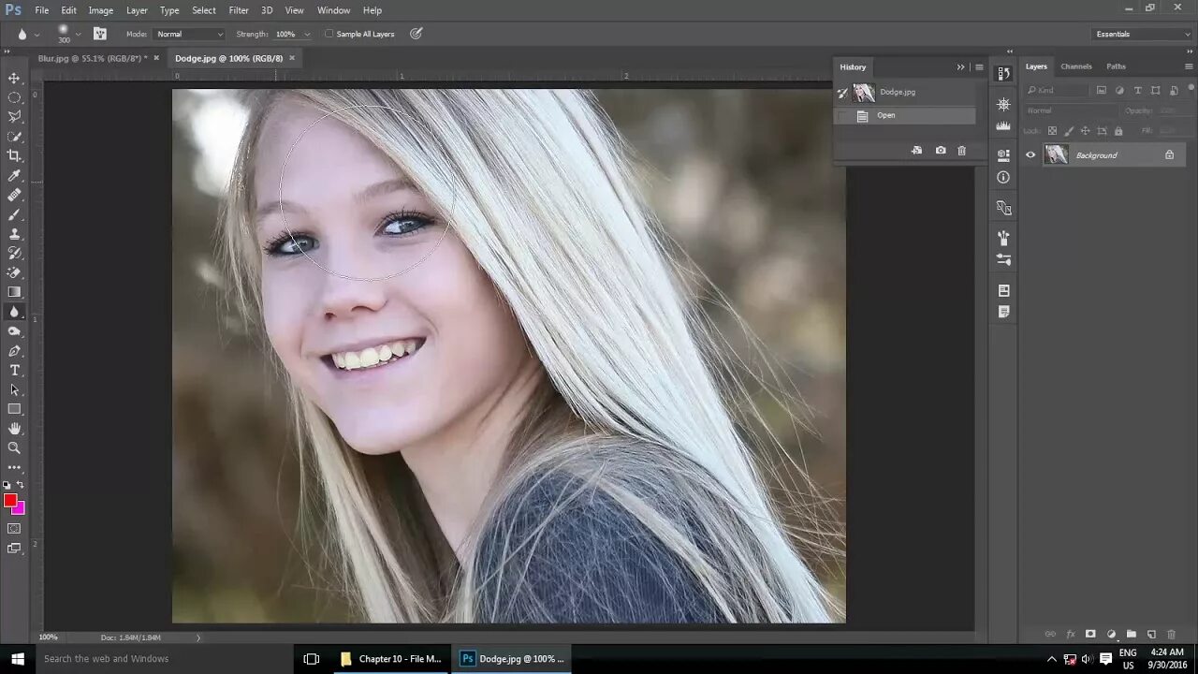Hide the Background layer visibility eye
1198x674 pixels.
[1030, 155]
